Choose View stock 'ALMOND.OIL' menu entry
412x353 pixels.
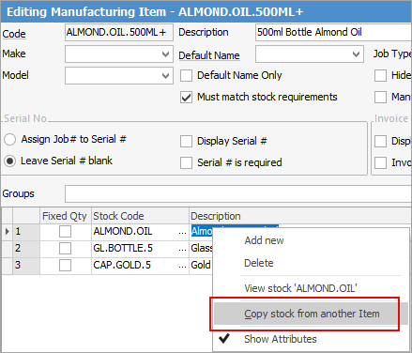(311, 288)
